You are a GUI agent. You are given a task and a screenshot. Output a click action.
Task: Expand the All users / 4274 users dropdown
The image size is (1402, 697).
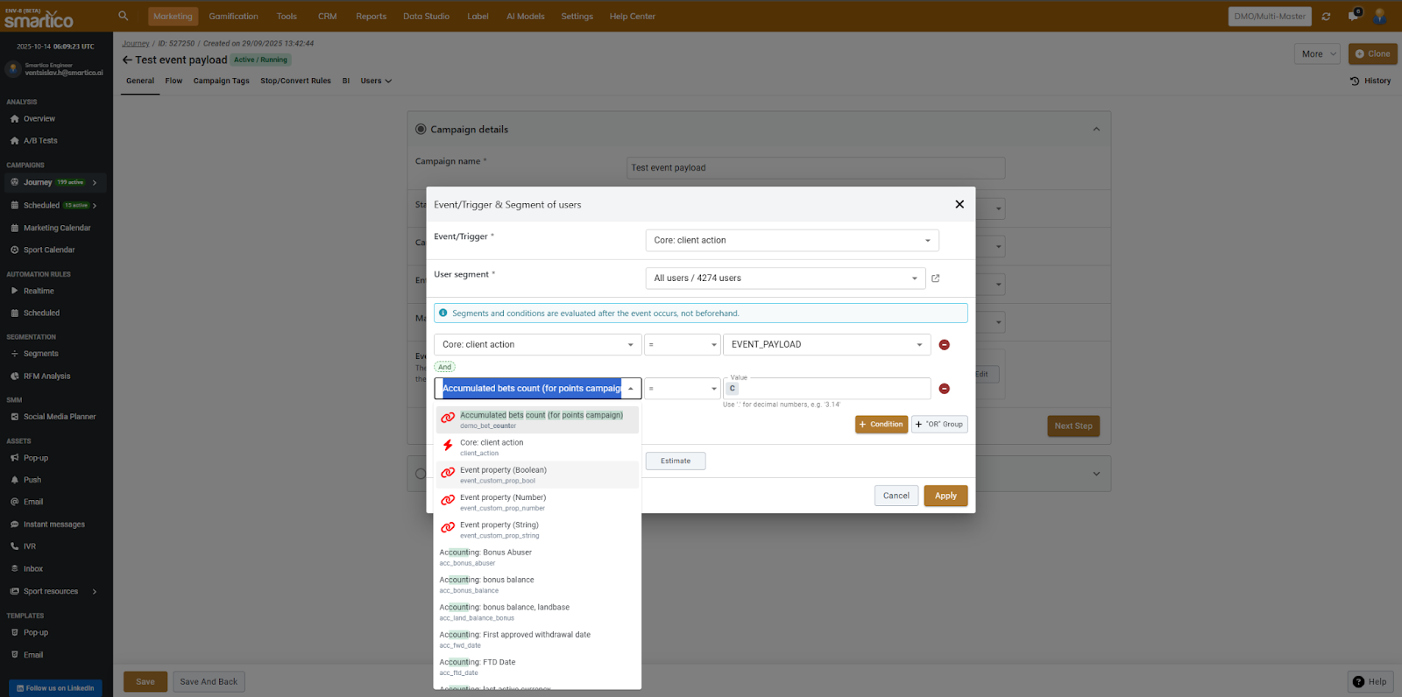[785, 278]
